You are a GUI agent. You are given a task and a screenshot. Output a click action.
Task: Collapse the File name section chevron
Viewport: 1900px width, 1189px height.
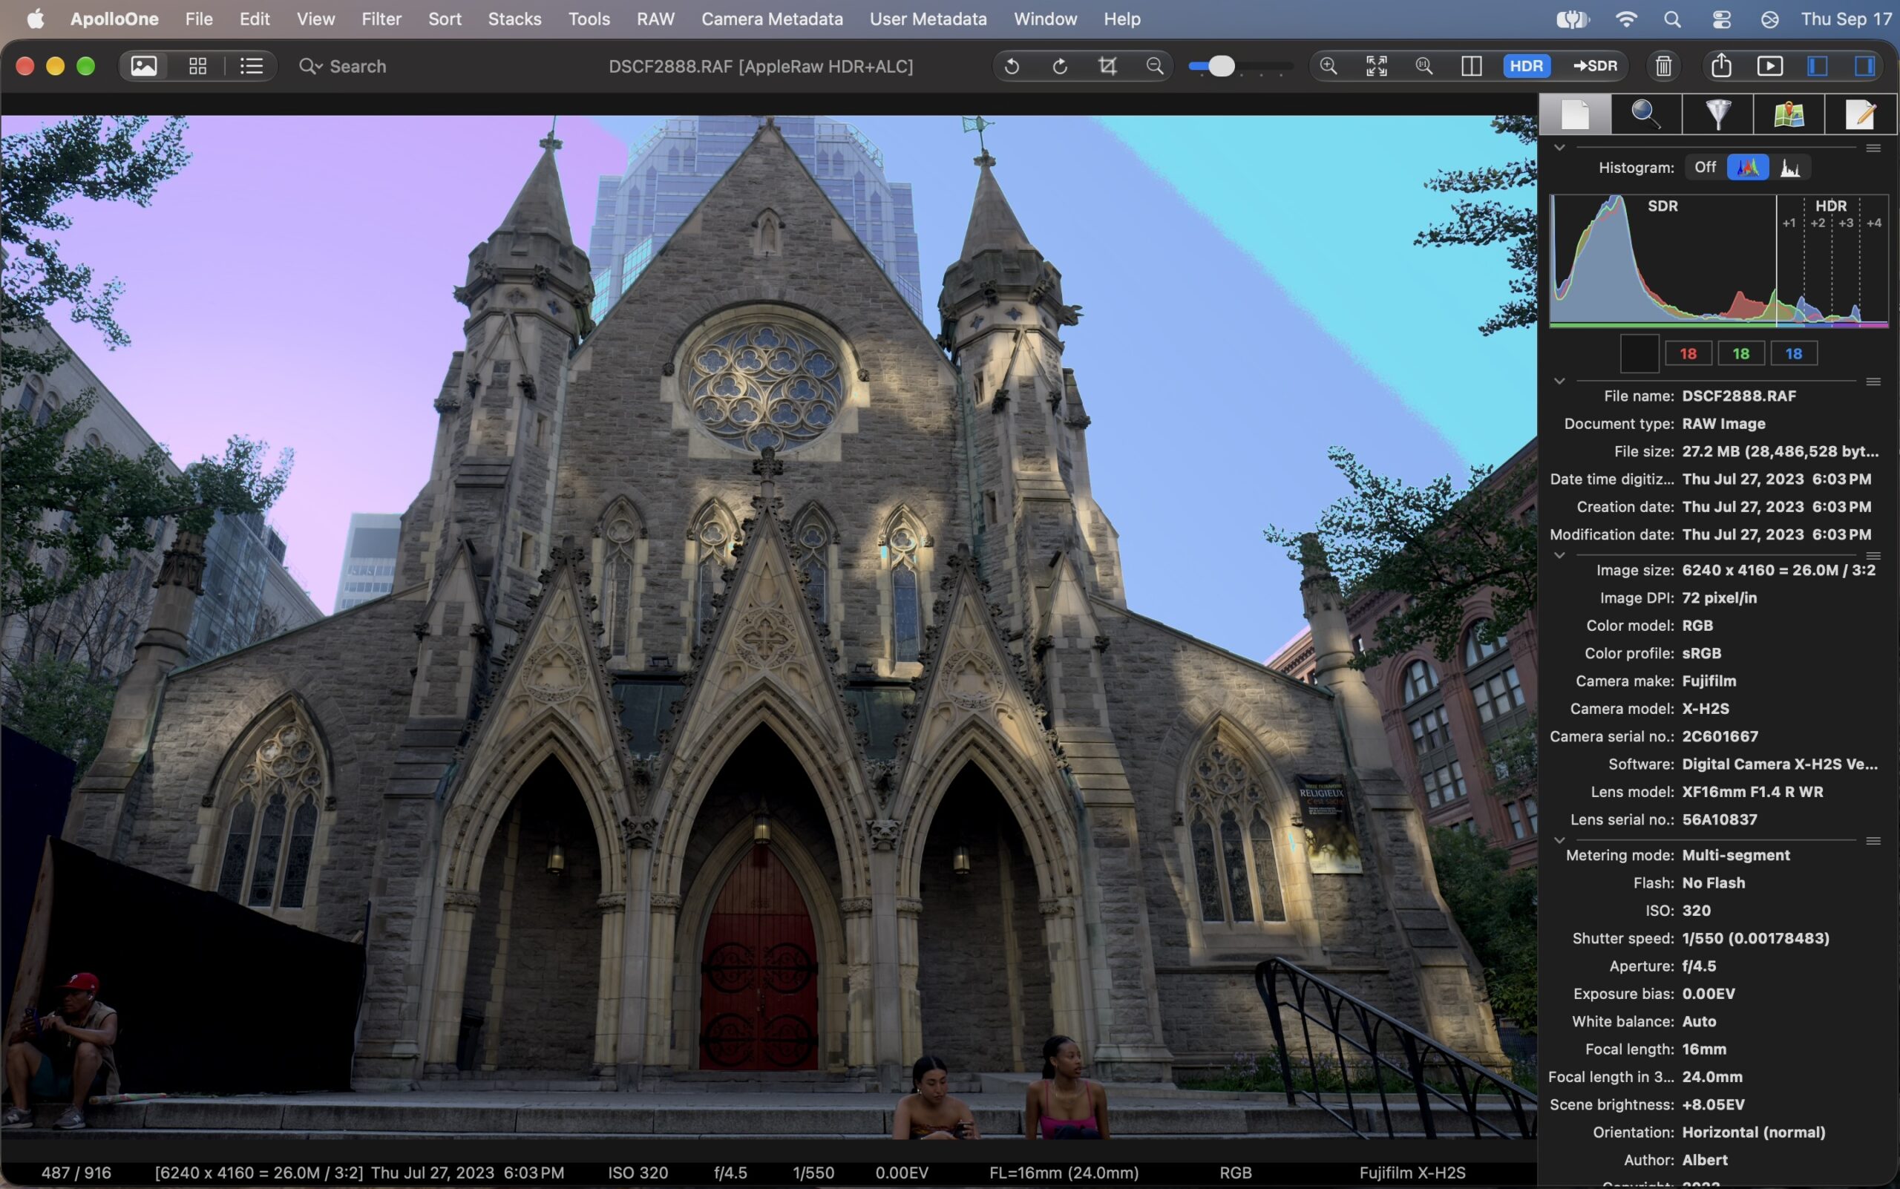tap(1559, 381)
